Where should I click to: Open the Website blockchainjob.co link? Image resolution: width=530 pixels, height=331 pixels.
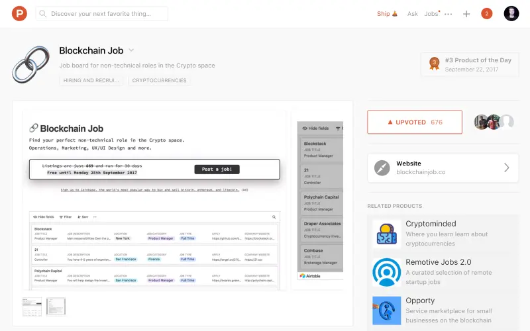(x=443, y=168)
